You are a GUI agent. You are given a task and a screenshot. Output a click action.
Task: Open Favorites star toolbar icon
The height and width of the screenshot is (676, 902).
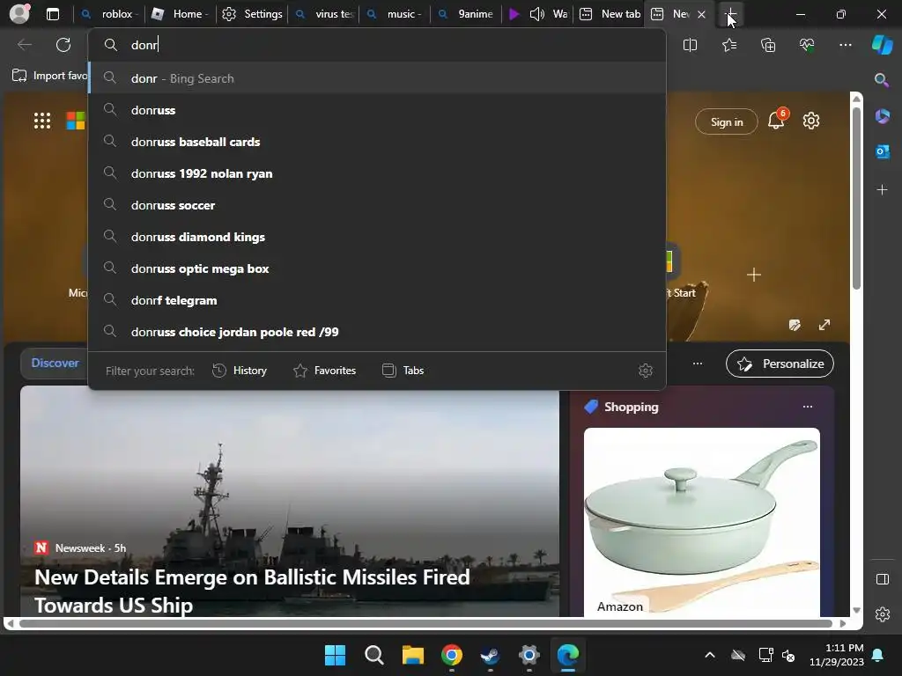(x=729, y=45)
